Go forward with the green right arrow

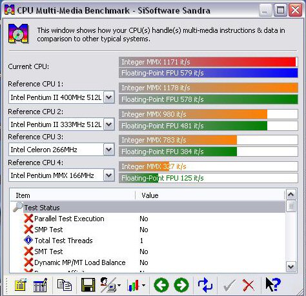181,285
